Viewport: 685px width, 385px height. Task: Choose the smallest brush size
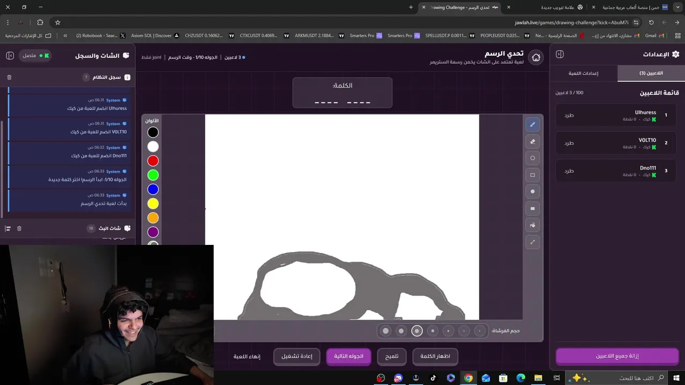tap(480, 331)
